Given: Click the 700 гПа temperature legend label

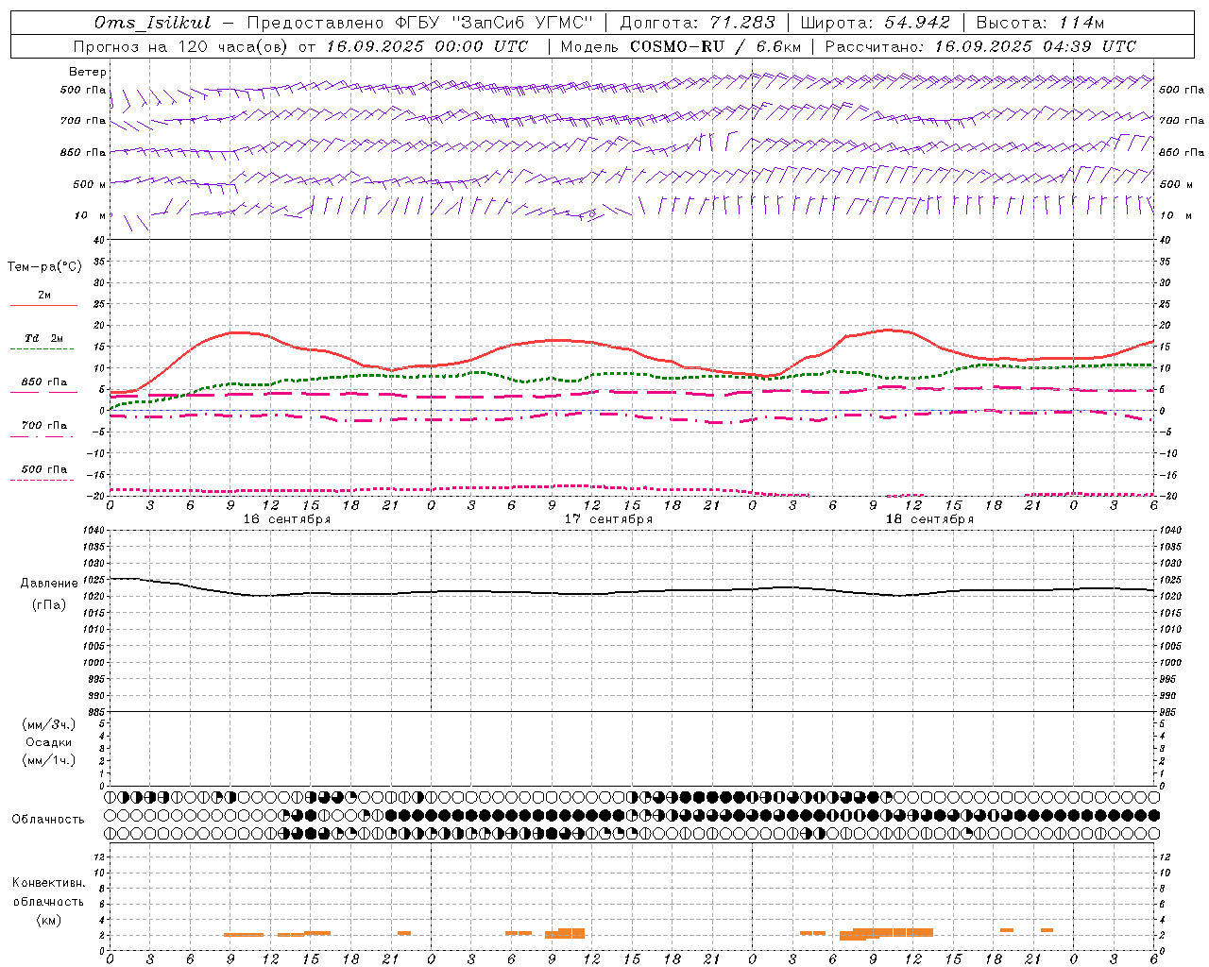Looking at the screenshot, I should [x=44, y=425].
